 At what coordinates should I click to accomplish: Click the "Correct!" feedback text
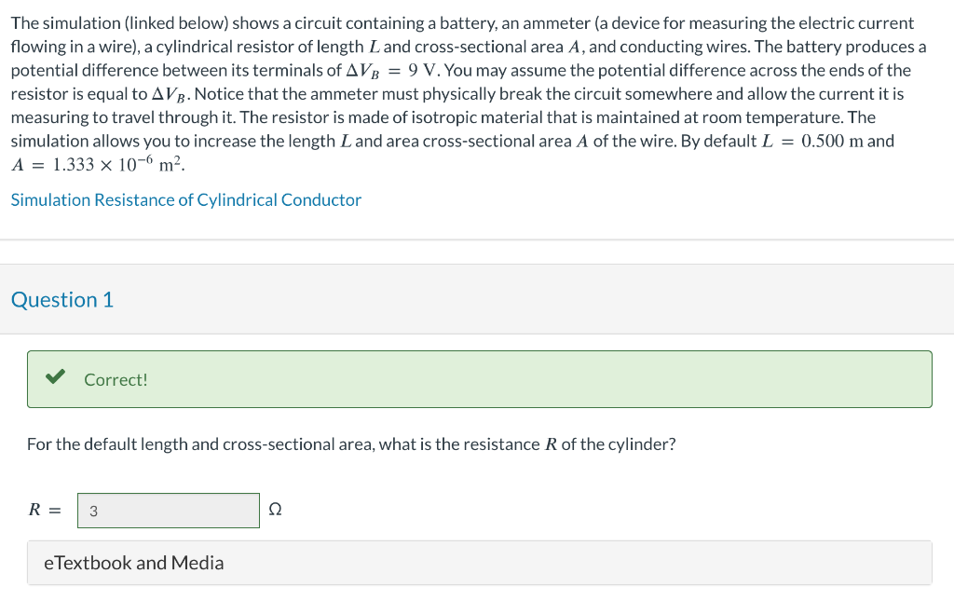[x=116, y=379]
